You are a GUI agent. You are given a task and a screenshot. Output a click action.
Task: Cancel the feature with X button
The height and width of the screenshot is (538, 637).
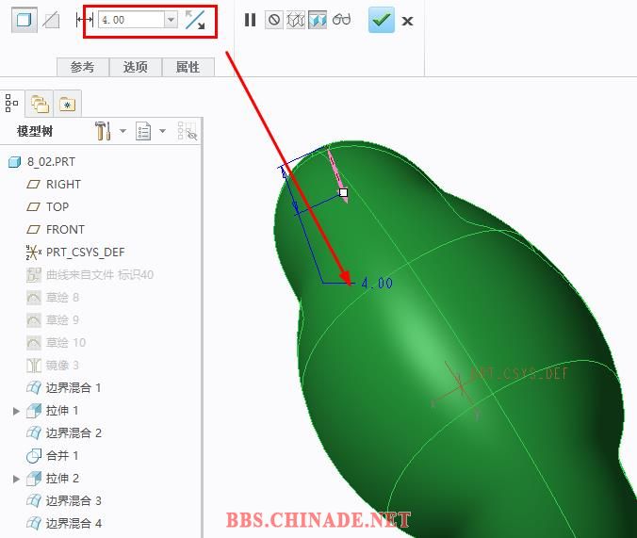tap(407, 21)
